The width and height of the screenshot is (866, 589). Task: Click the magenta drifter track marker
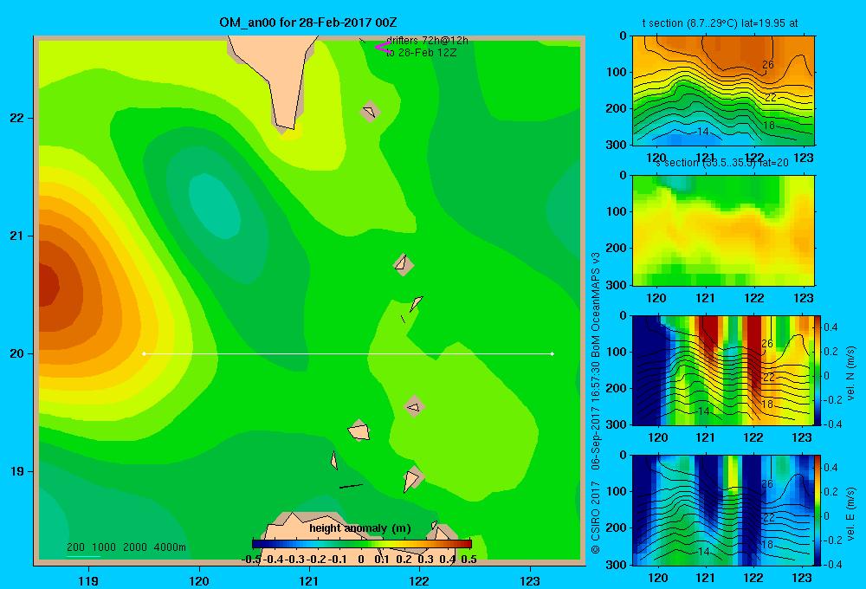[x=383, y=48]
